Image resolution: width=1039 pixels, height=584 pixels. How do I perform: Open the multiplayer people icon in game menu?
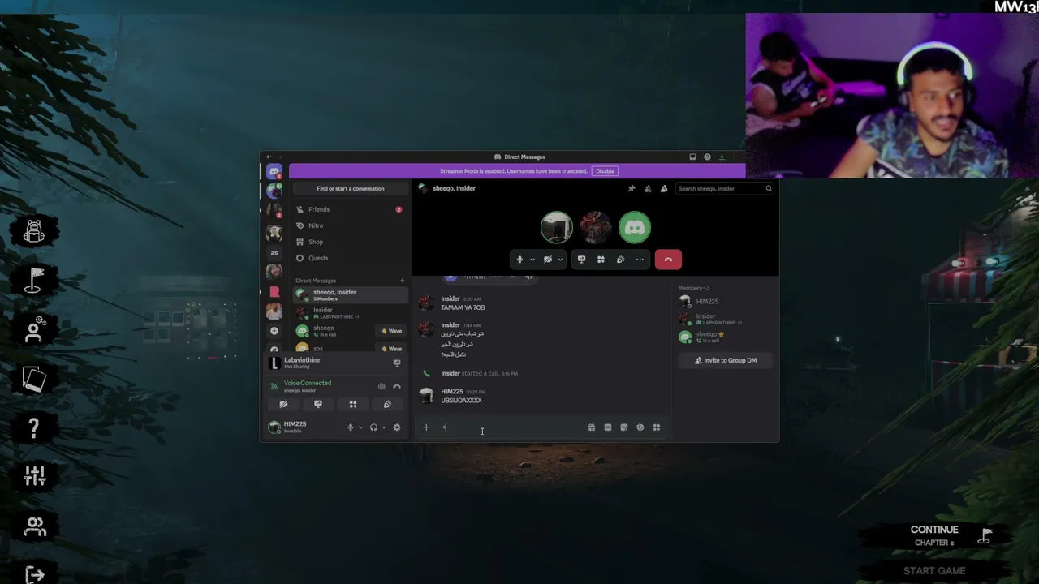[34, 526]
